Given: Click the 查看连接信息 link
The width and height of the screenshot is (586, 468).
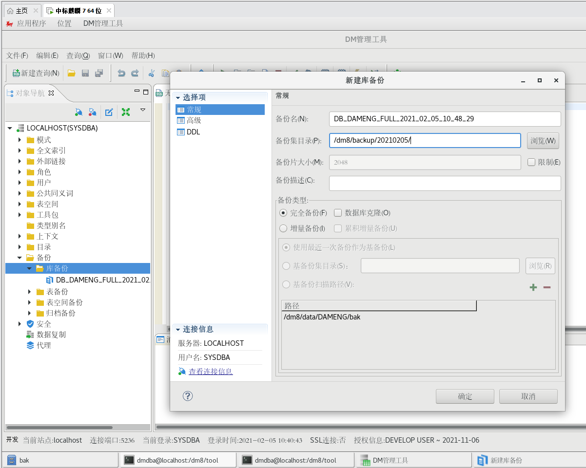Looking at the screenshot, I should pos(211,372).
